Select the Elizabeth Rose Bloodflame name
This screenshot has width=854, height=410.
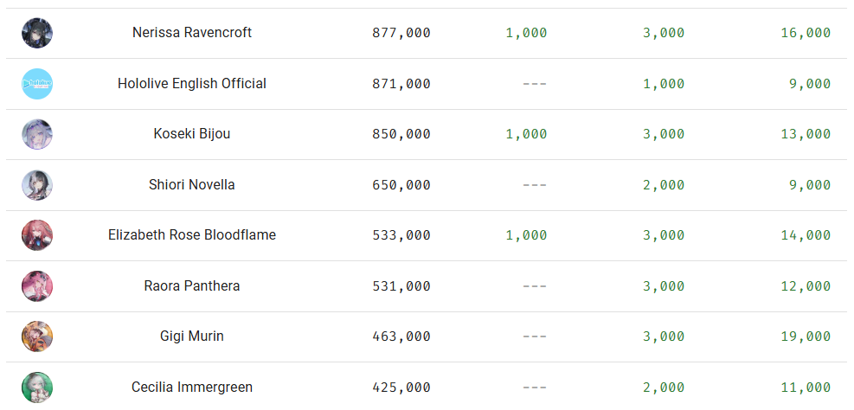click(192, 235)
